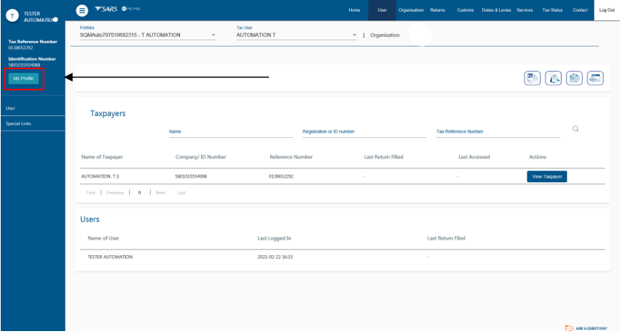The width and height of the screenshot is (636, 334).
Task: Expand the Portfolio dropdown
Action: 213,35
